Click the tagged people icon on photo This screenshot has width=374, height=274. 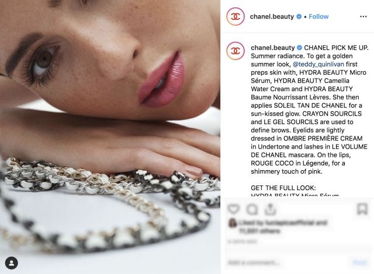pyautogui.click(x=12, y=263)
